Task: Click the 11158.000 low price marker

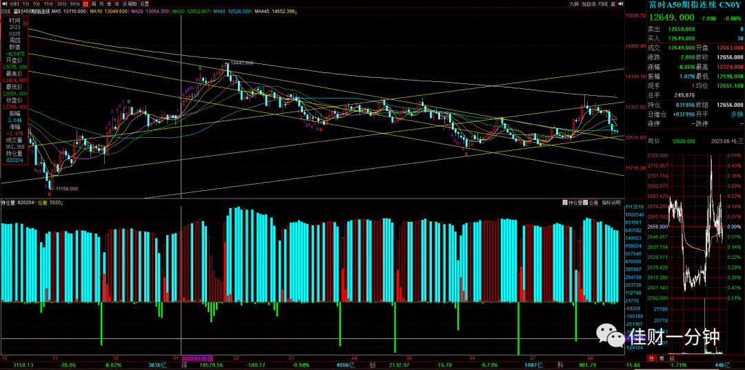Action: [66, 188]
